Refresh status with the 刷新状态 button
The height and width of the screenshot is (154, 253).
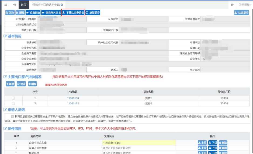(x=93, y=13)
